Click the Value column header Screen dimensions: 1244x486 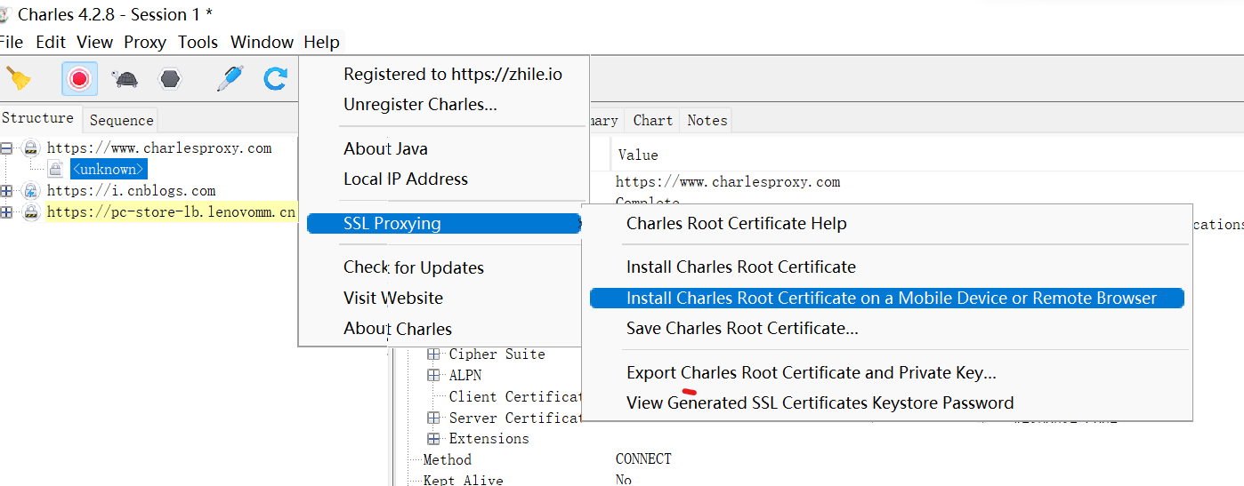tap(638, 155)
